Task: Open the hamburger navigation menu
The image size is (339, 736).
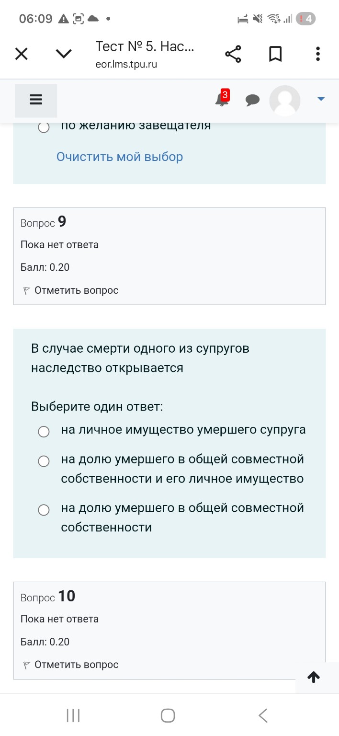Action: (36, 100)
